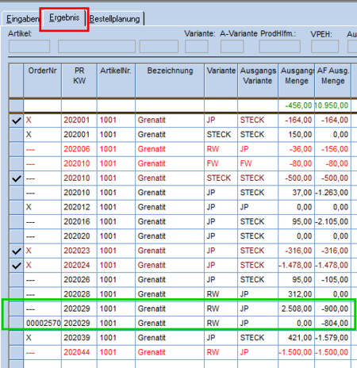Focus the A-Variante input box
The image size is (357, 368).
(x=232, y=47)
